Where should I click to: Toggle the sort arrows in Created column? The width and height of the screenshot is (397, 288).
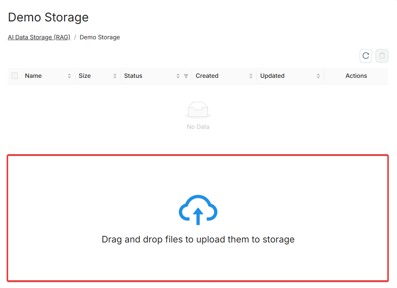(x=251, y=76)
